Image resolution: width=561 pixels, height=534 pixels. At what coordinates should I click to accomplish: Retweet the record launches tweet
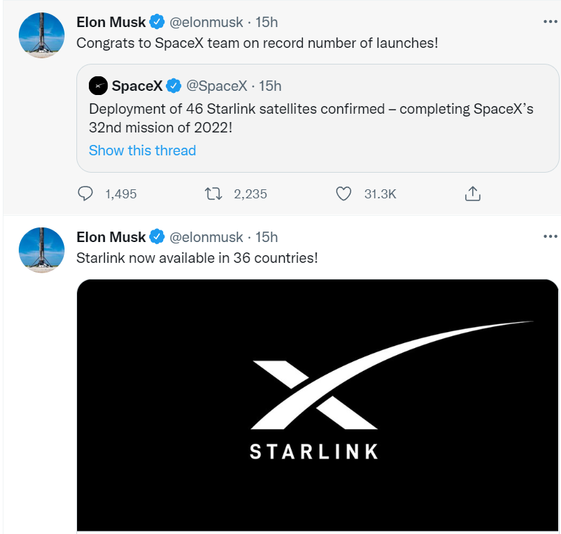tap(215, 193)
